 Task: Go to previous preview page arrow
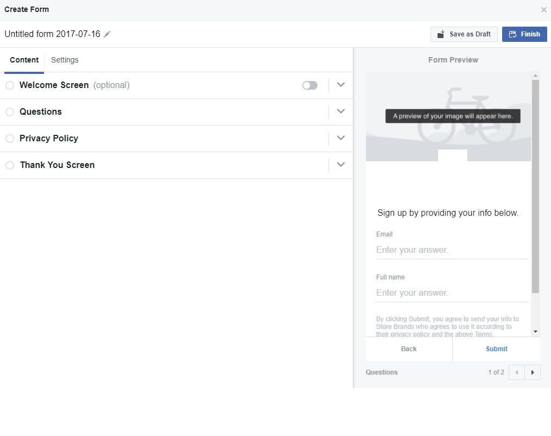tap(516, 372)
